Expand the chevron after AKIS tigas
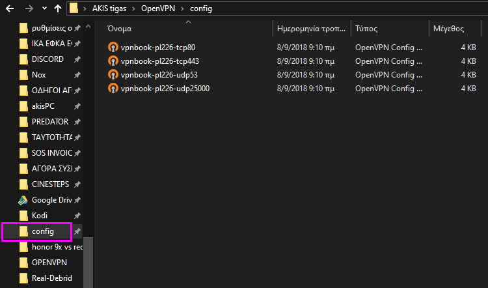488x288 pixels. (134, 9)
